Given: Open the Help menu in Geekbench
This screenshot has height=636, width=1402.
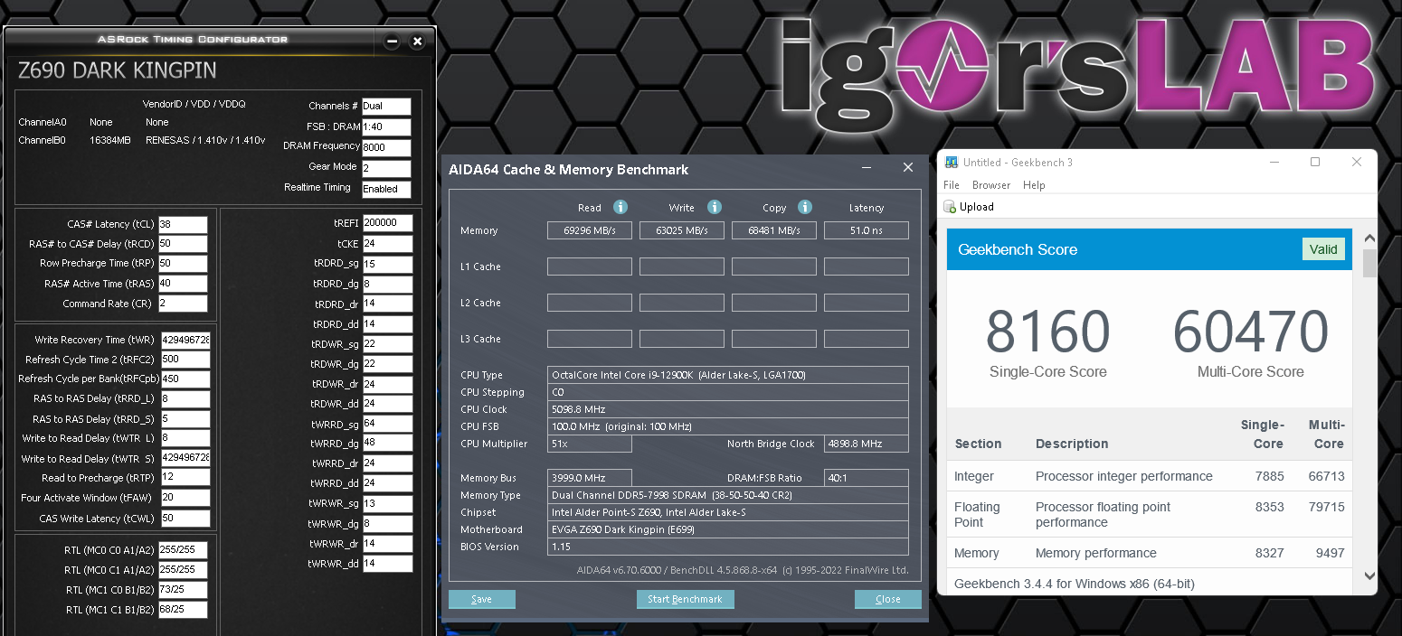Looking at the screenshot, I should coord(1034,185).
